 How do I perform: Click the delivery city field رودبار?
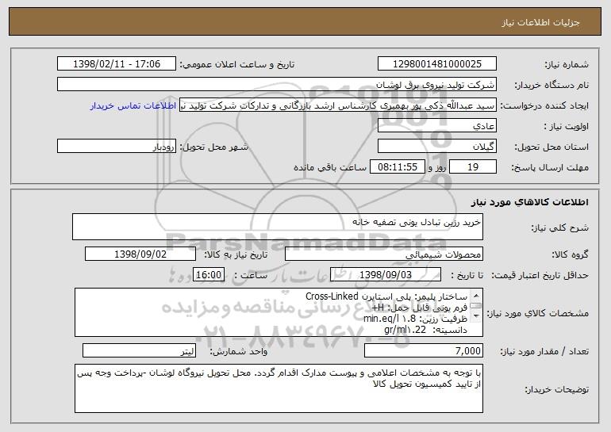tap(117, 147)
